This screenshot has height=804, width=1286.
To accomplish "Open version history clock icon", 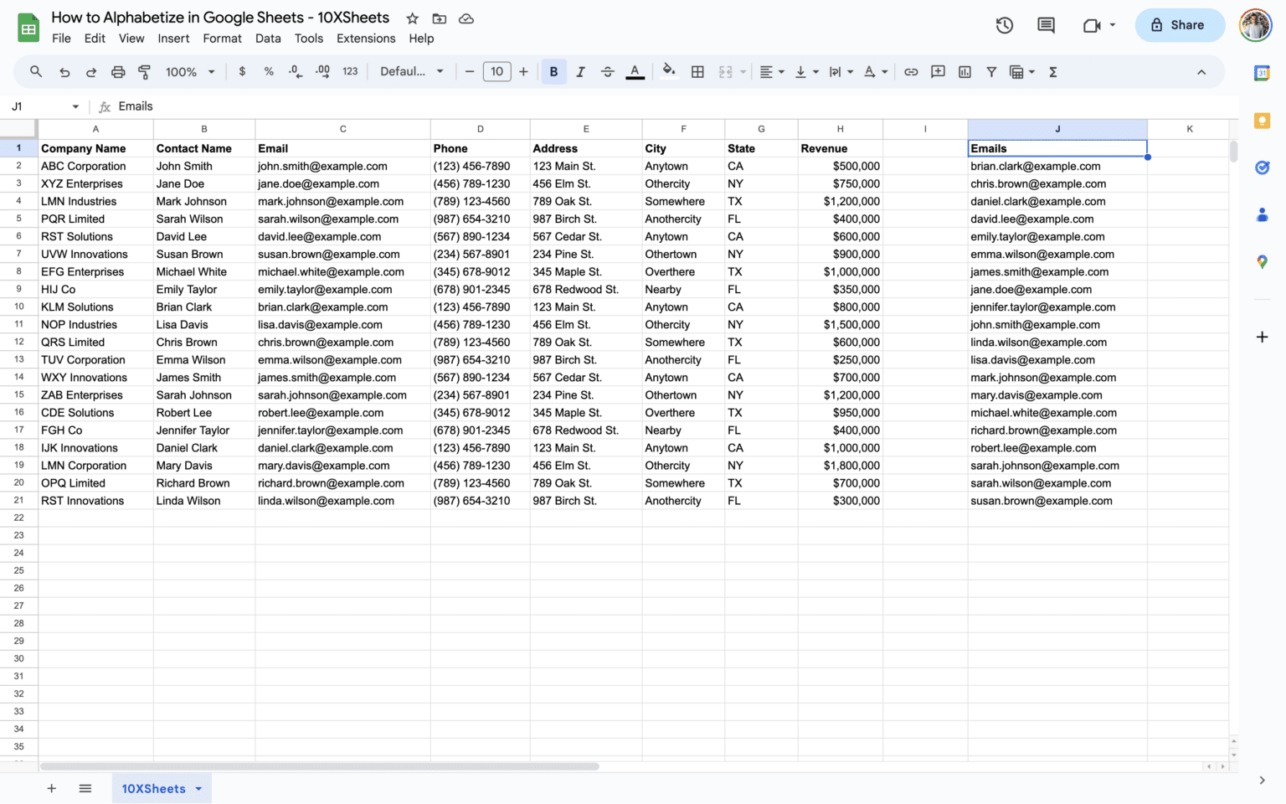I will tap(1005, 25).
